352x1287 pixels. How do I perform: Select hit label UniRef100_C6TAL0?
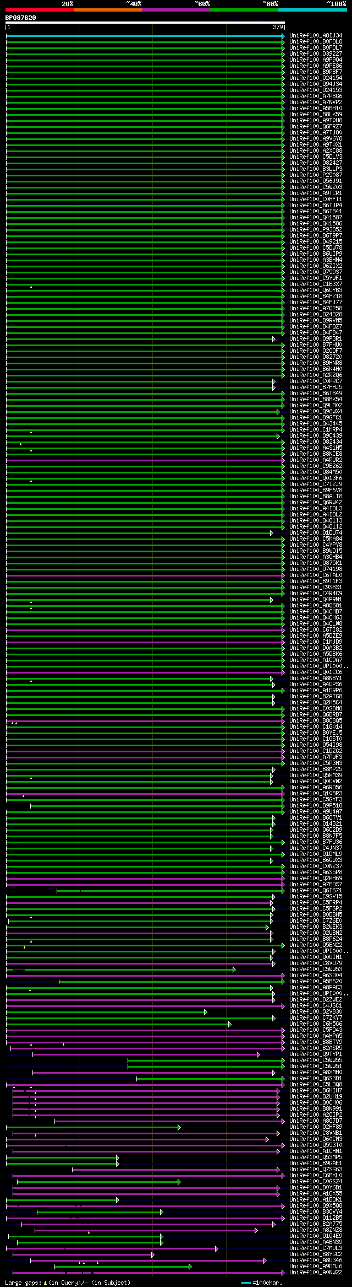point(316,575)
